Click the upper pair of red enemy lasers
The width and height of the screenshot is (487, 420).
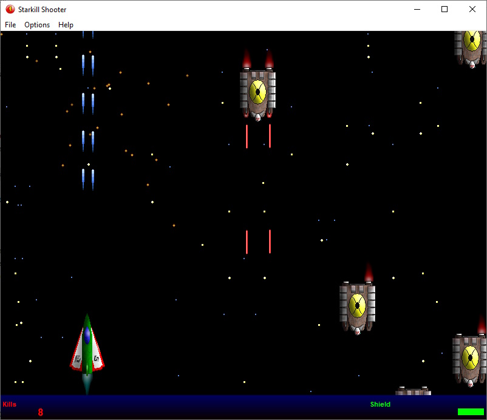258,136
